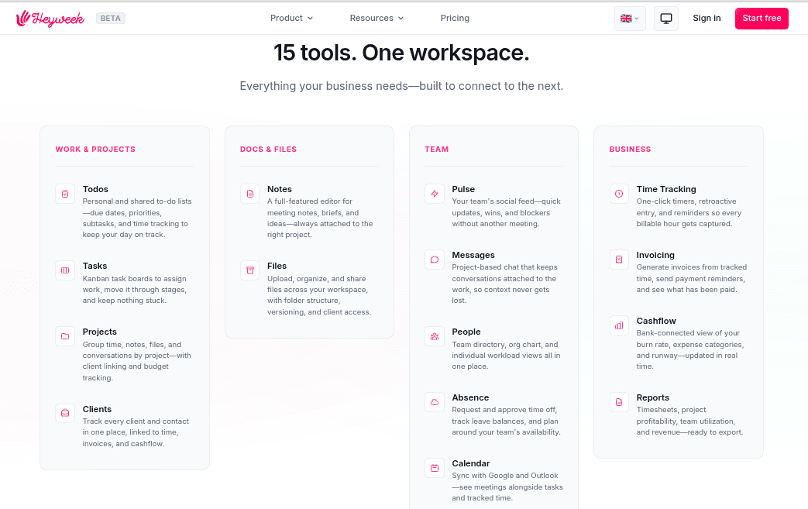Open the Todos tool title
The width and height of the screenshot is (808, 509).
click(95, 189)
